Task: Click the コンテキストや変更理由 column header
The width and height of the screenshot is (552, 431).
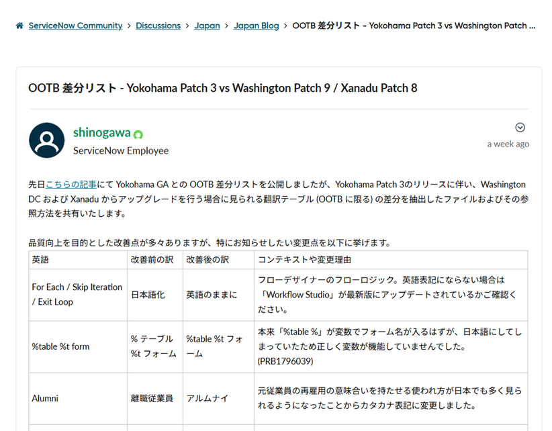Action: tap(391, 260)
